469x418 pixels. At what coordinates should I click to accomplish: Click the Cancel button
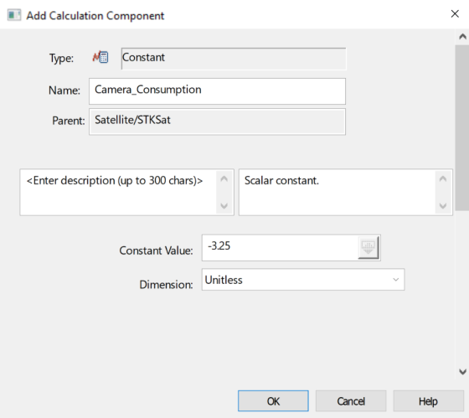click(x=351, y=401)
